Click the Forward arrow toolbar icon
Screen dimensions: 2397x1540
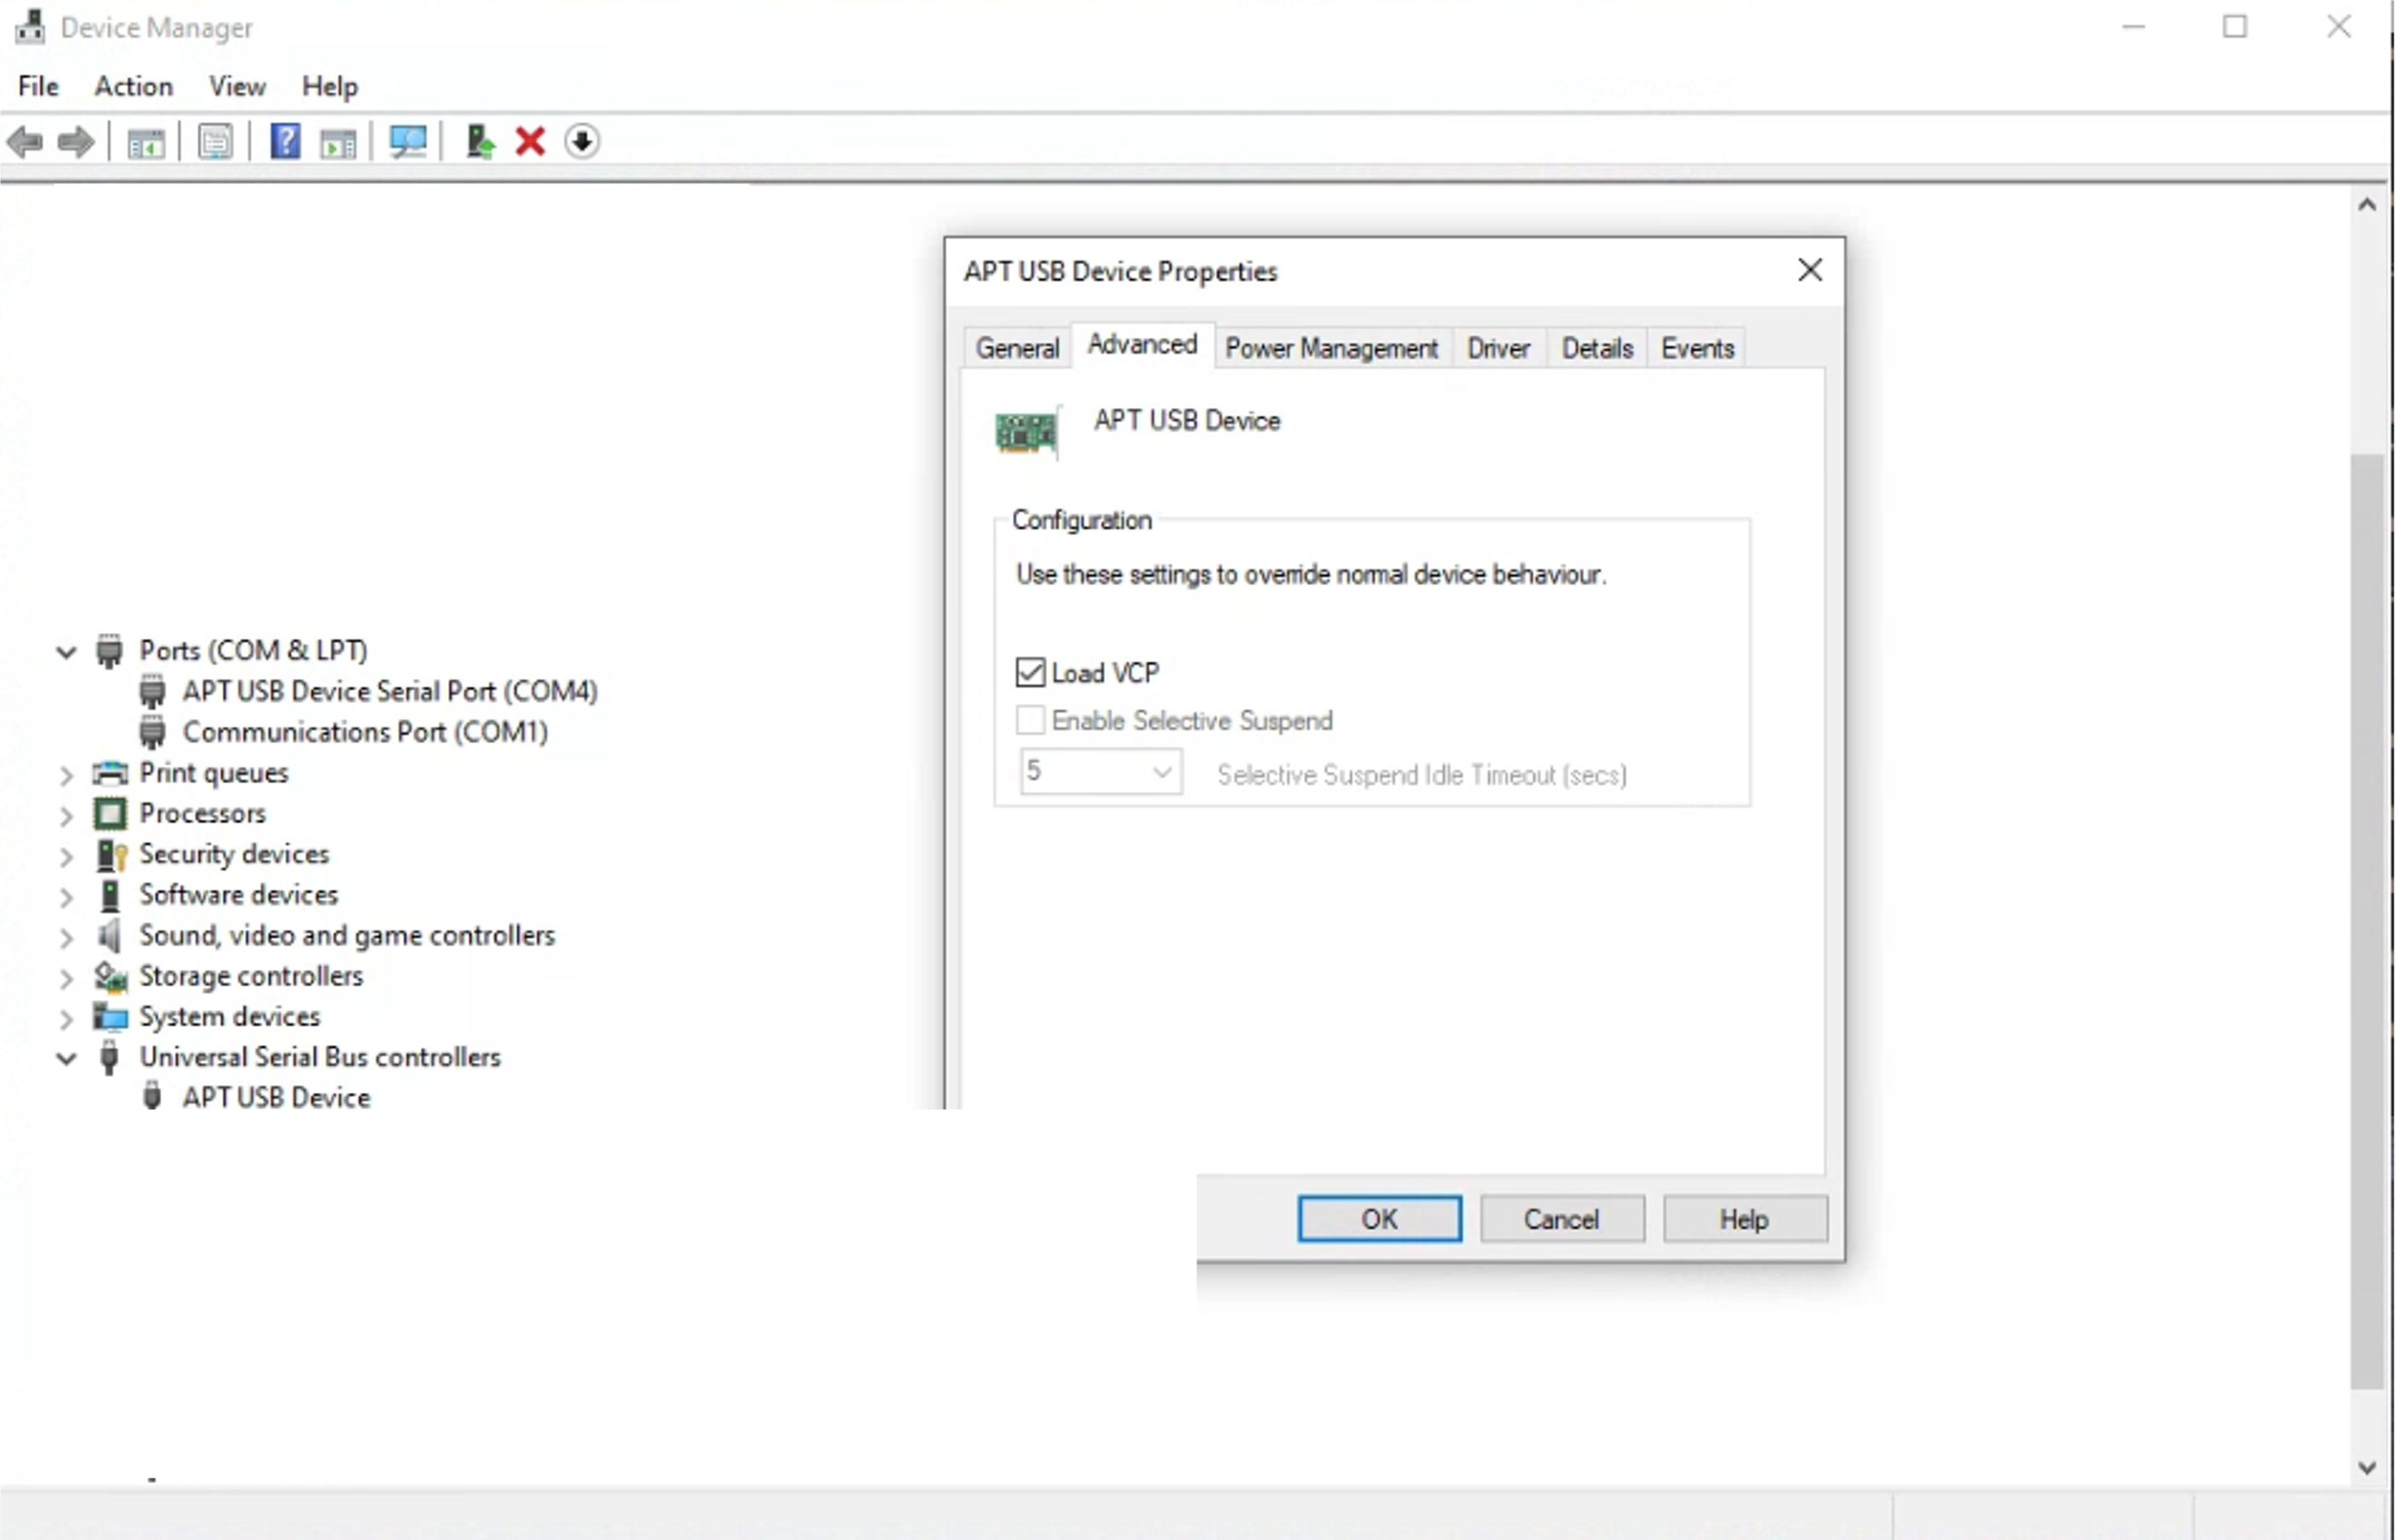coord(76,142)
